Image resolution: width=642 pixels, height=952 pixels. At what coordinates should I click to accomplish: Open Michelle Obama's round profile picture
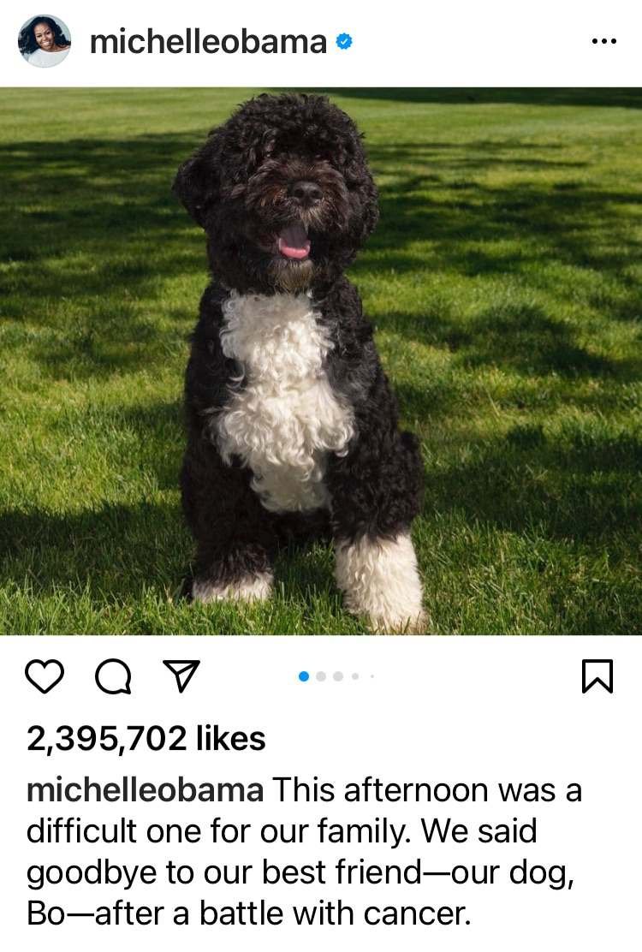click(45, 41)
